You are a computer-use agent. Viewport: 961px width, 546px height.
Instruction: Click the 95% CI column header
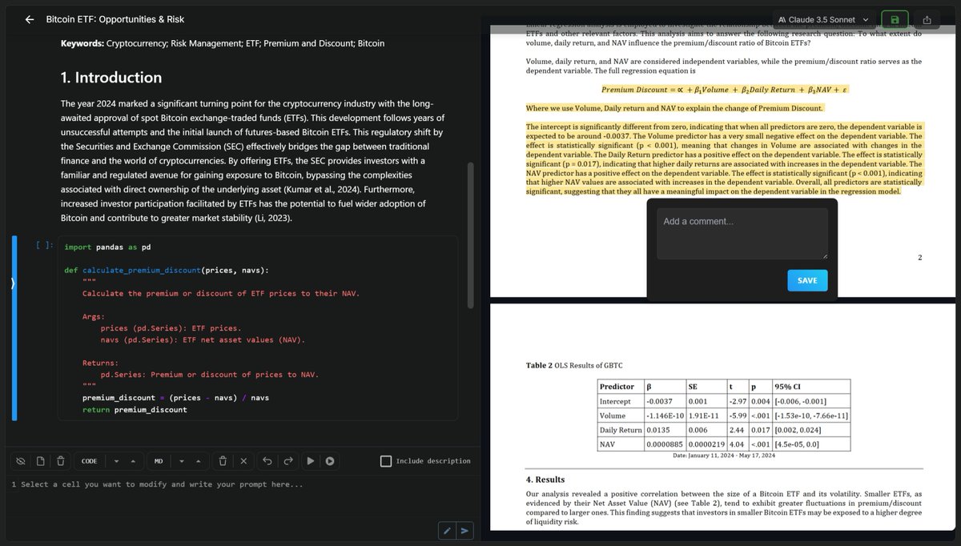pyautogui.click(x=811, y=387)
